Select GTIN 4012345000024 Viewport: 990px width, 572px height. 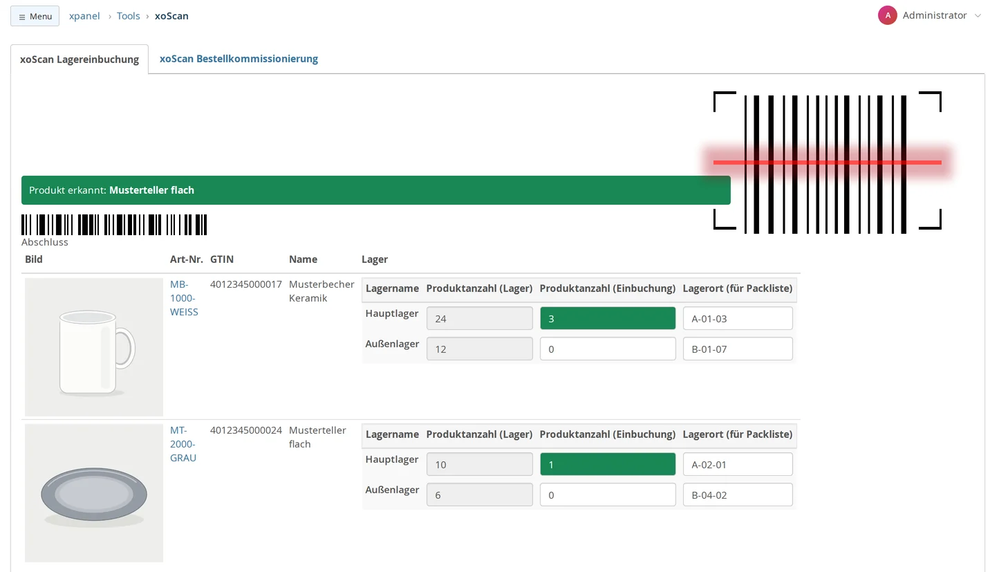[x=246, y=430]
